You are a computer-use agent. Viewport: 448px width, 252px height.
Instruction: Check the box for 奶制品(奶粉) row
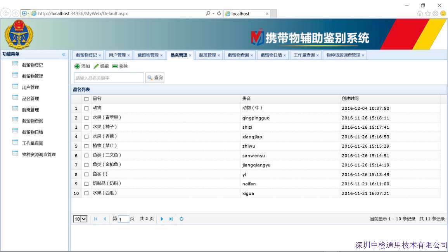coord(86,184)
